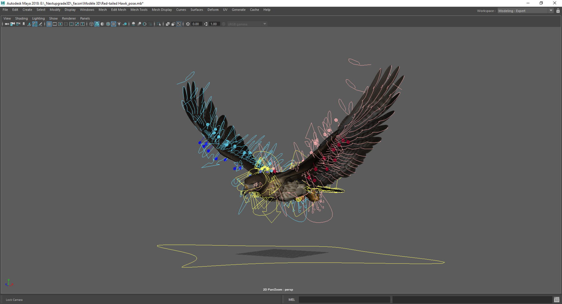Click Use All Lights bulb icon
The width and height of the screenshot is (562, 304).
point(119,24)
